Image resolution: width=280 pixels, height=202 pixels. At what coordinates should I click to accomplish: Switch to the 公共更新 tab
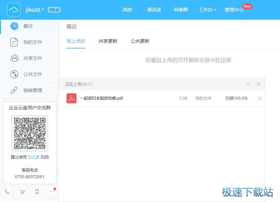click(x=140, y=41)
